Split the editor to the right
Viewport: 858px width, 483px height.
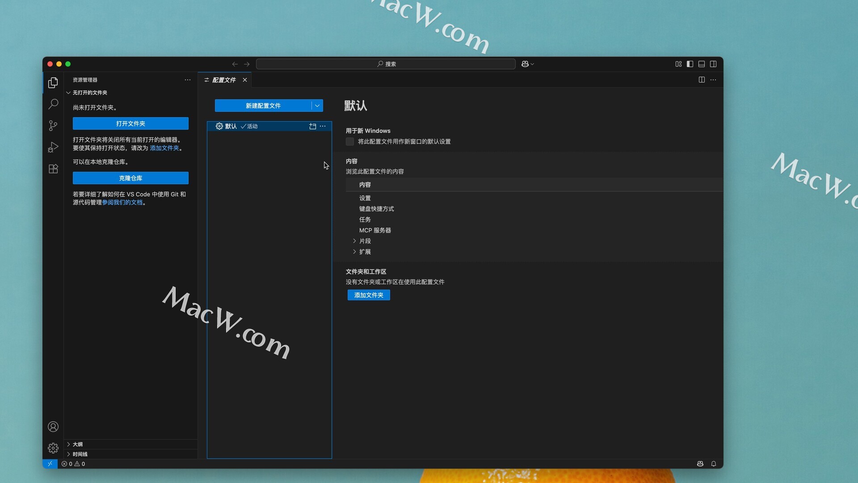click(x=702, y=80)
